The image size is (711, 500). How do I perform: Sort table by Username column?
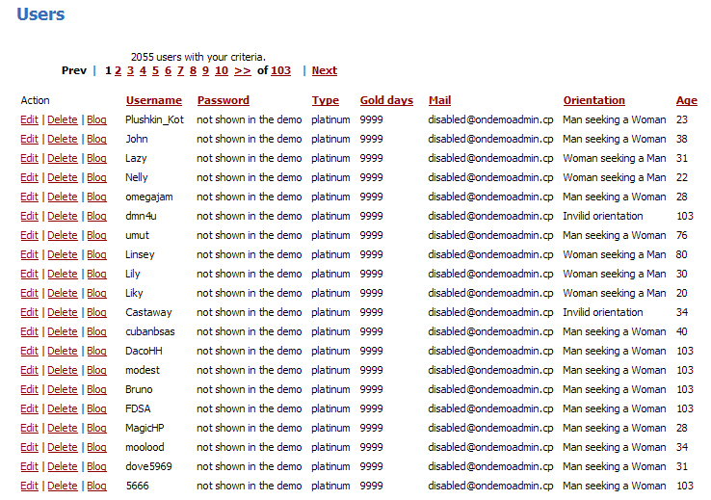click(154, 100)
